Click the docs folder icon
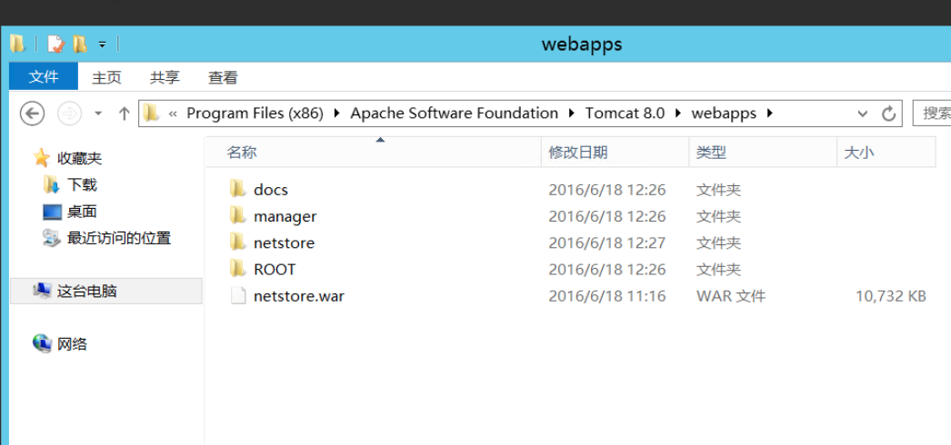 pos(238,189)
